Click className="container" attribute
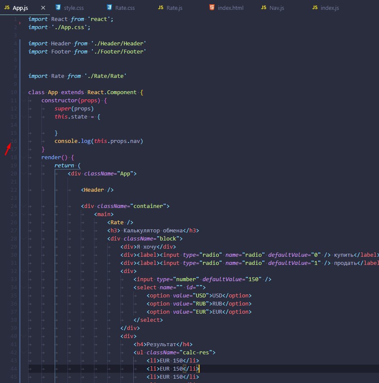Image resolution: width=379 pixels, height=383 pixels. click(x=132, y=206)
